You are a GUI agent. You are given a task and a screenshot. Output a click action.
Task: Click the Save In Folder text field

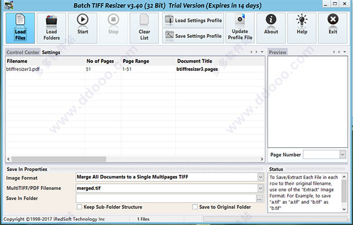[166, 198]
